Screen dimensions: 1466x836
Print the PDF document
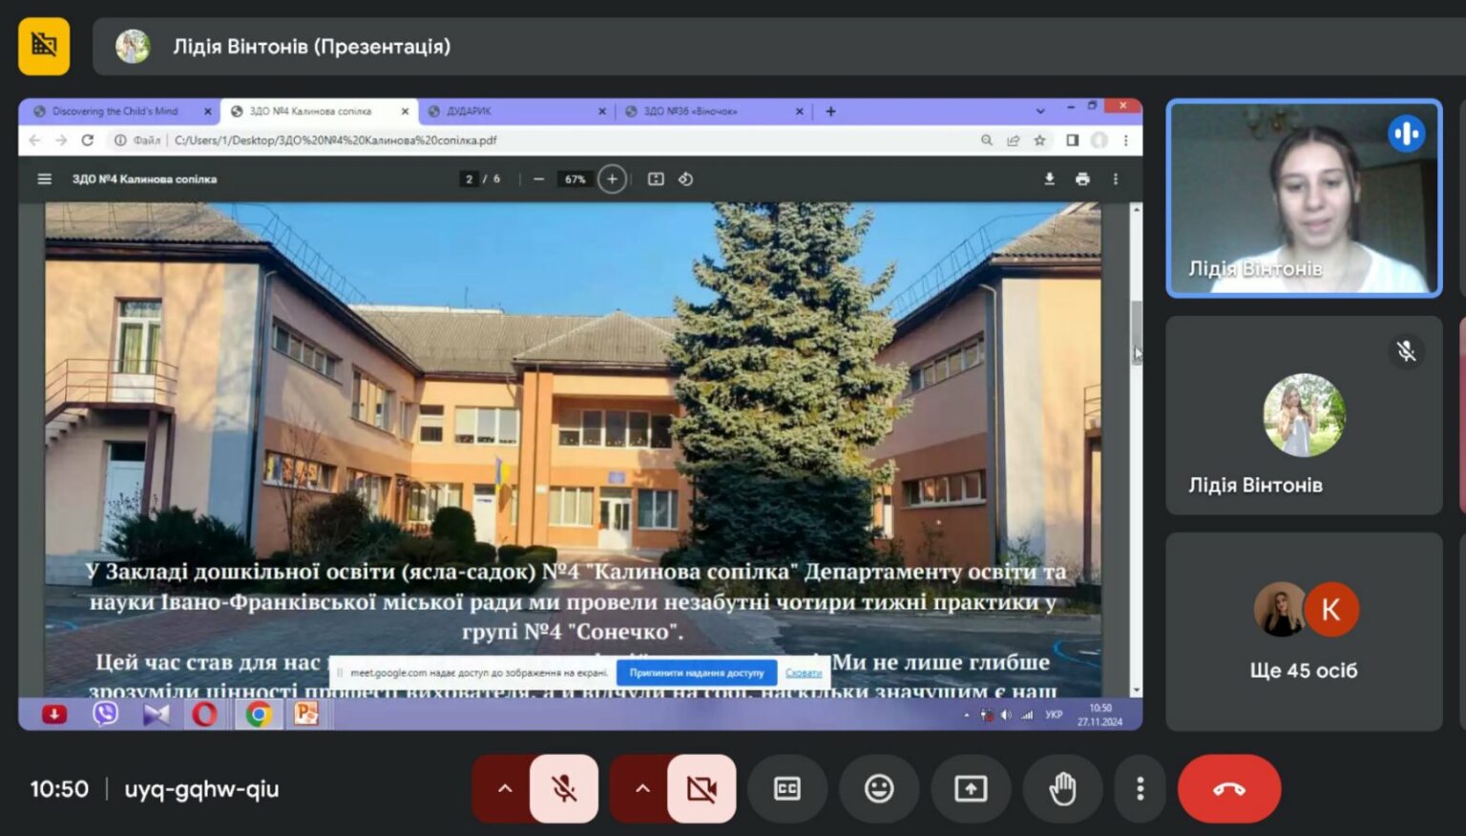click(x=1082, y=178)
